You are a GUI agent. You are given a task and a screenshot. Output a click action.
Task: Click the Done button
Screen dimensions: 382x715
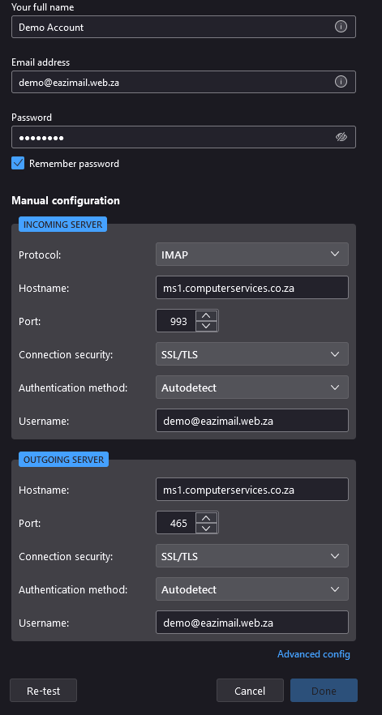324,691
